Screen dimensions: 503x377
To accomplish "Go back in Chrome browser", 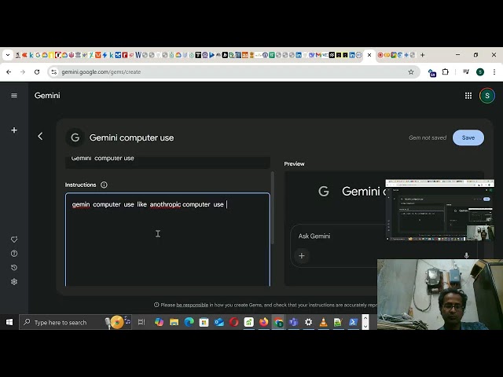I will click(x=9, y=71).
